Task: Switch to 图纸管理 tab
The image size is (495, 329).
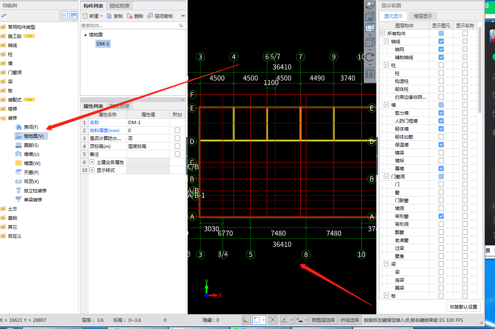Action: tap(119, 6)
